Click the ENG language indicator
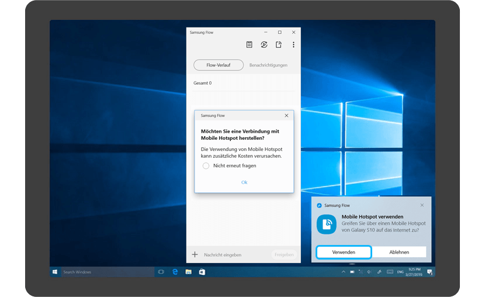Image resolution: width=485 pixels, height=297 pixels. (x=400, y=272)
